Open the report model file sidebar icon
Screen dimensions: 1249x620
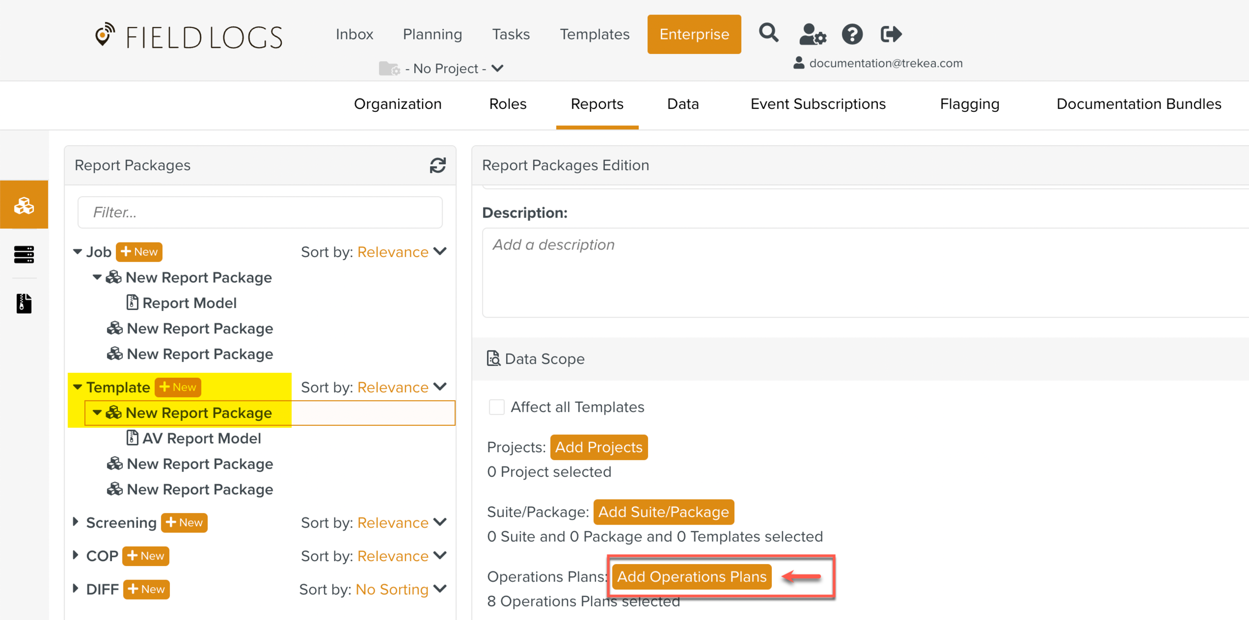point(24,303)
